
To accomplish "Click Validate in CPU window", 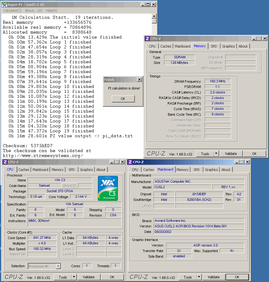I will (89, 277).
